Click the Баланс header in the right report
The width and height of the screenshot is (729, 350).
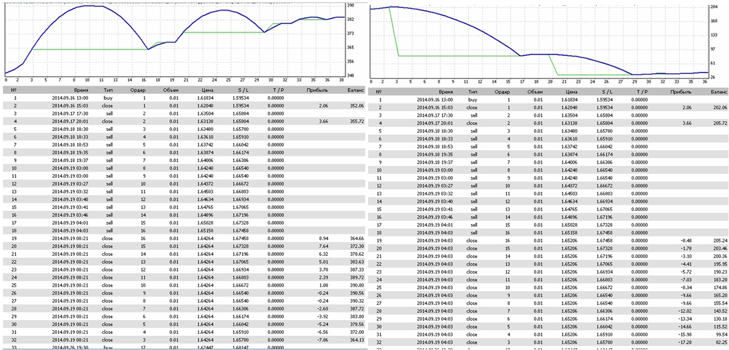pos(719,92)
